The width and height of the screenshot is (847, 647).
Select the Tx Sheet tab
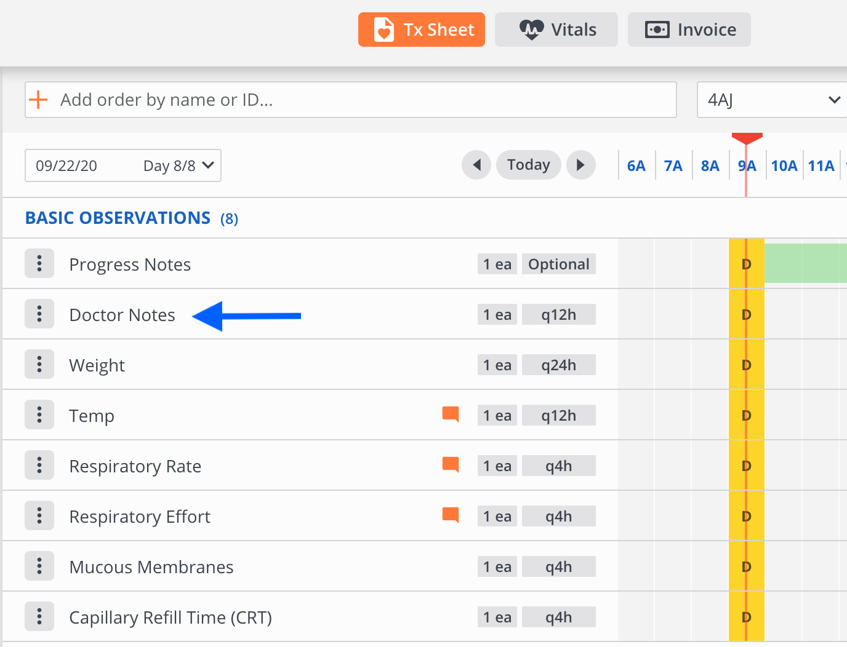(422, 30)
